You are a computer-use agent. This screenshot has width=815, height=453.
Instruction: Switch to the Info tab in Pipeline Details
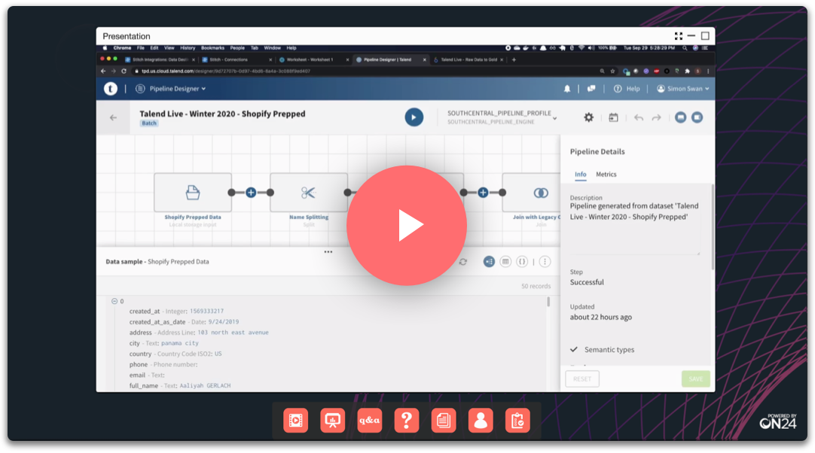tap(581, 175)
